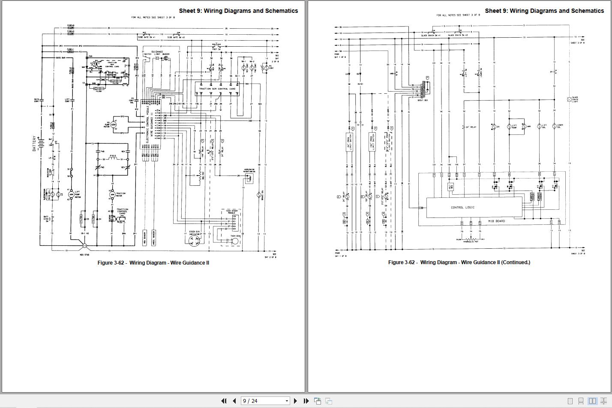Click the left page's 'FOR ALL NOTES' note

click(153, 18)
